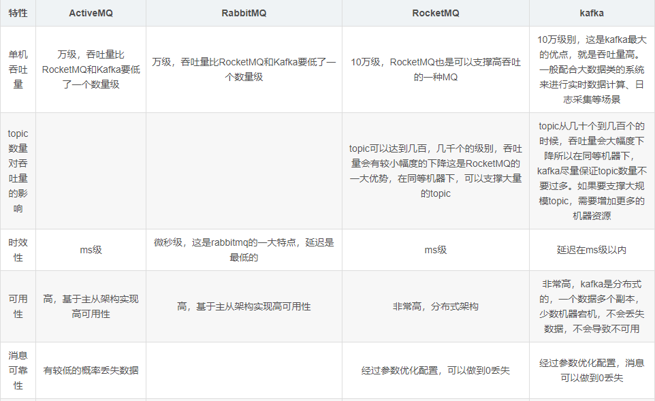The width and height of the screenshot is (655, 401).
Task: Click RocketMQ cell '经过参数优化配置，可以做到0丢失'
Action: coord(436,370)
